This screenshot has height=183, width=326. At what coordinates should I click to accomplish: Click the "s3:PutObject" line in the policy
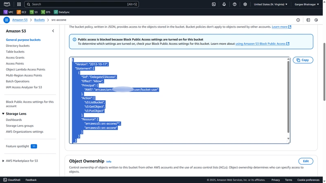pyautogui.click(x=94, y=111)
